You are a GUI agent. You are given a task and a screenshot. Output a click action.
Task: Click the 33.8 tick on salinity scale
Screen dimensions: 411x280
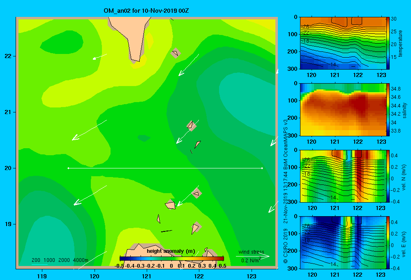pos(395,131)
